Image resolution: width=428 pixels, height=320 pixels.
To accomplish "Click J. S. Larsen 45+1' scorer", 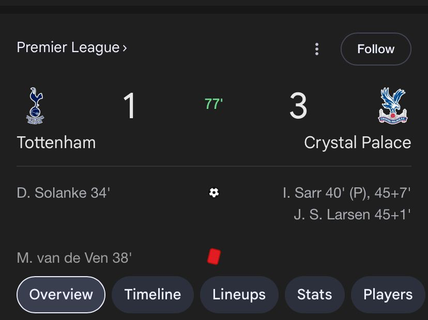I will click(x=352, y=215).
